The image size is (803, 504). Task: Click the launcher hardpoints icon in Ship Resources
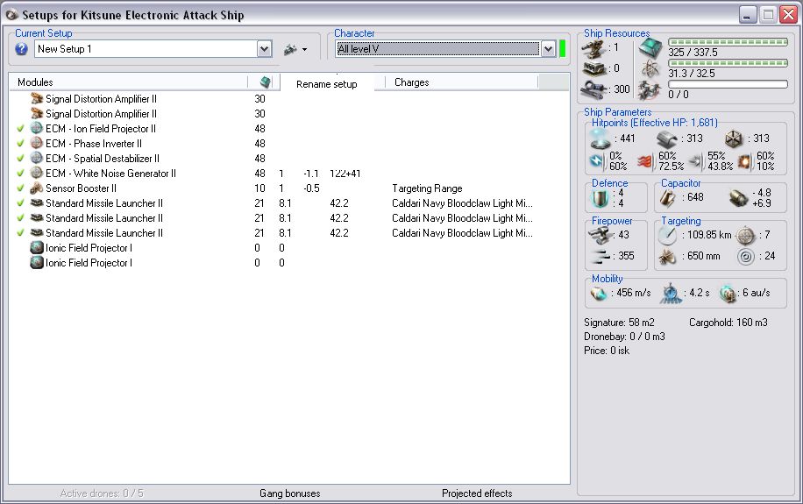click(593, 68)
